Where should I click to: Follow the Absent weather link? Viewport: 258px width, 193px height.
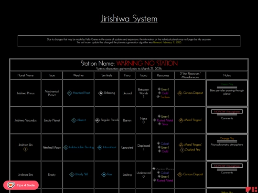click(81, 120)
